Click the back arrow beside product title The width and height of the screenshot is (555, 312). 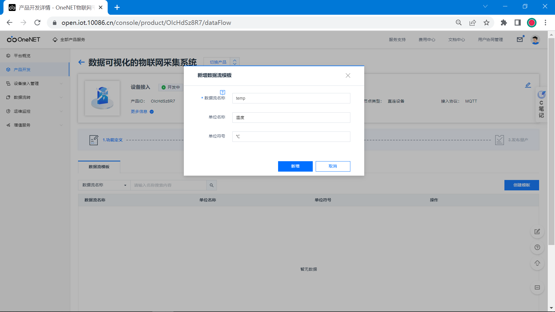(x=82, y=62)
